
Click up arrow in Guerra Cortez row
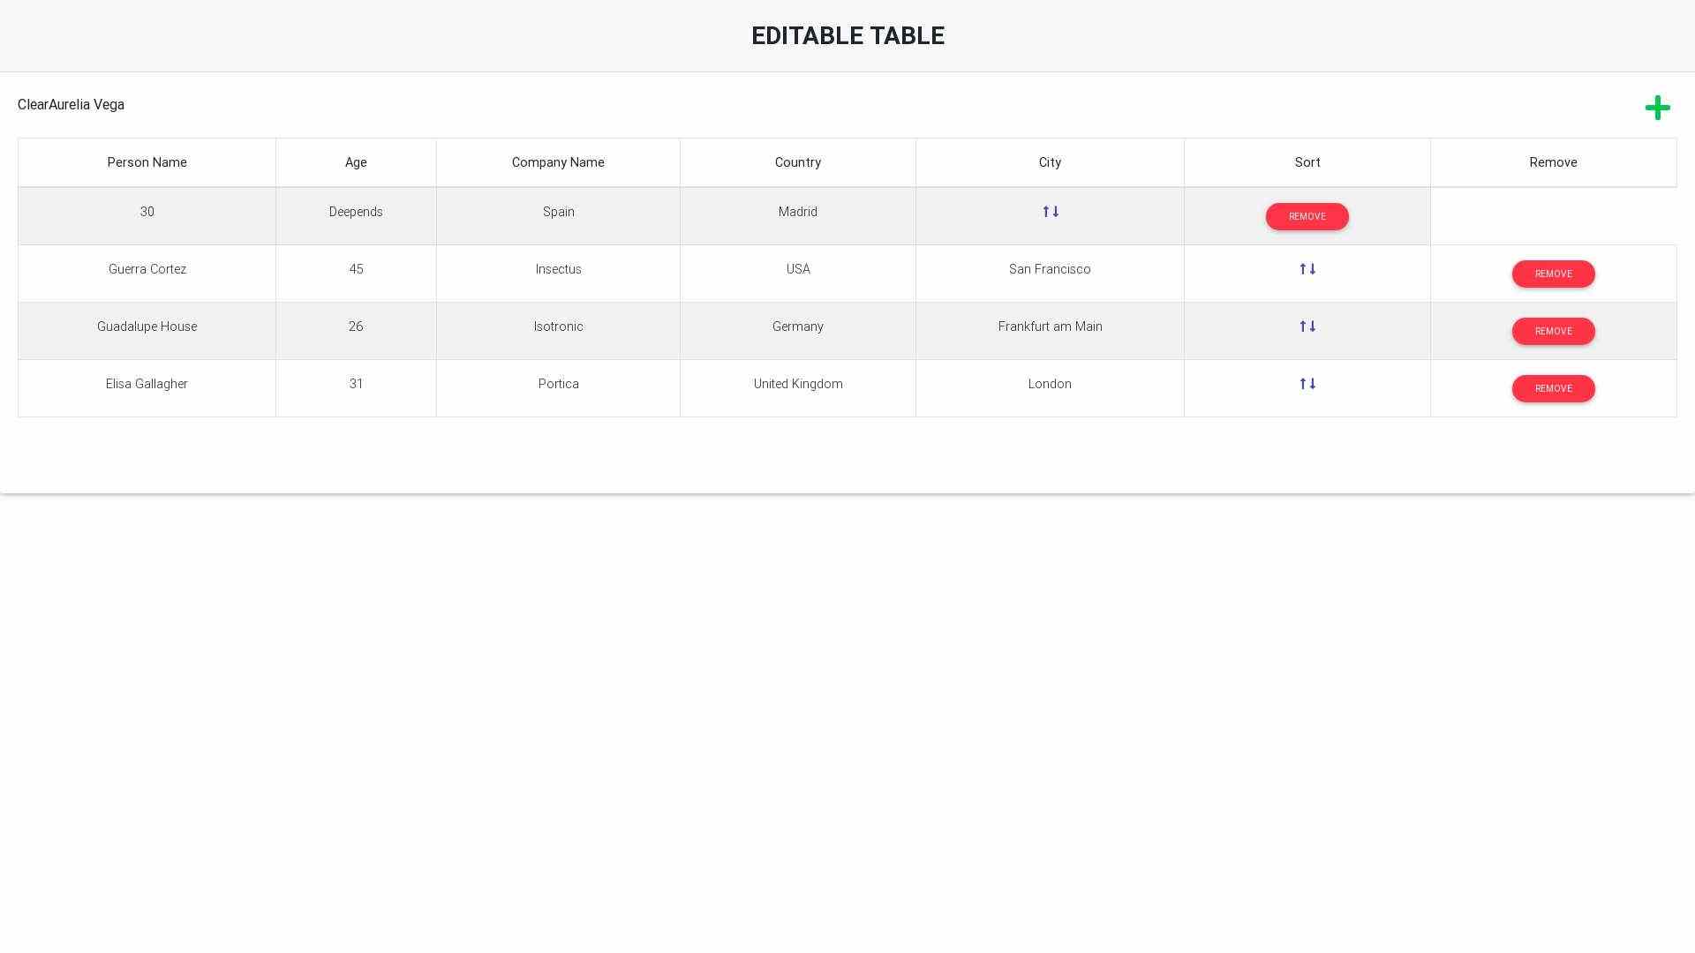click(1302, 269)
